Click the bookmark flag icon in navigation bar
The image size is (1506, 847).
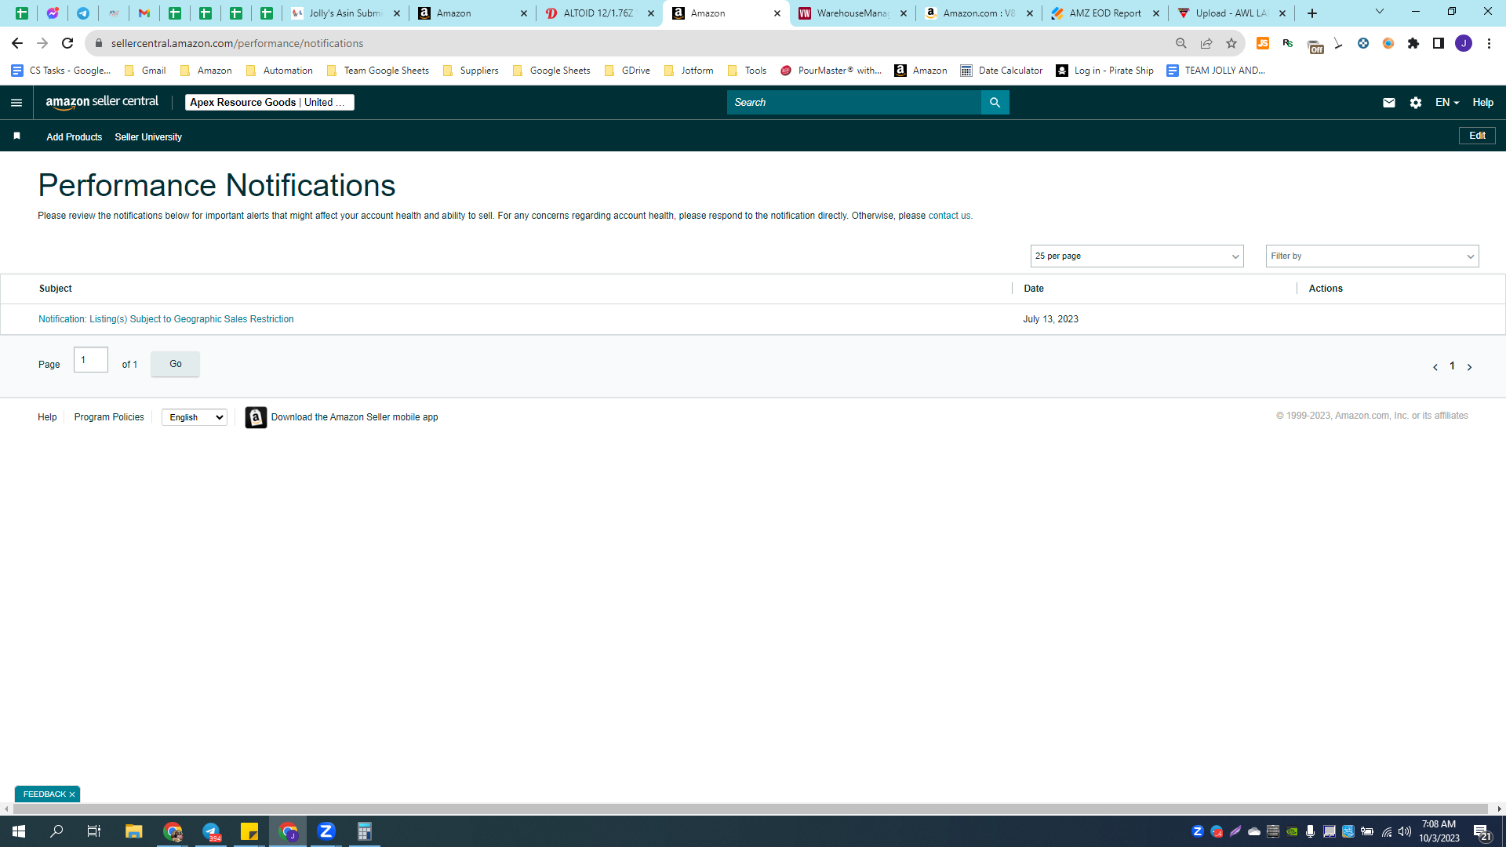(16, 136)
